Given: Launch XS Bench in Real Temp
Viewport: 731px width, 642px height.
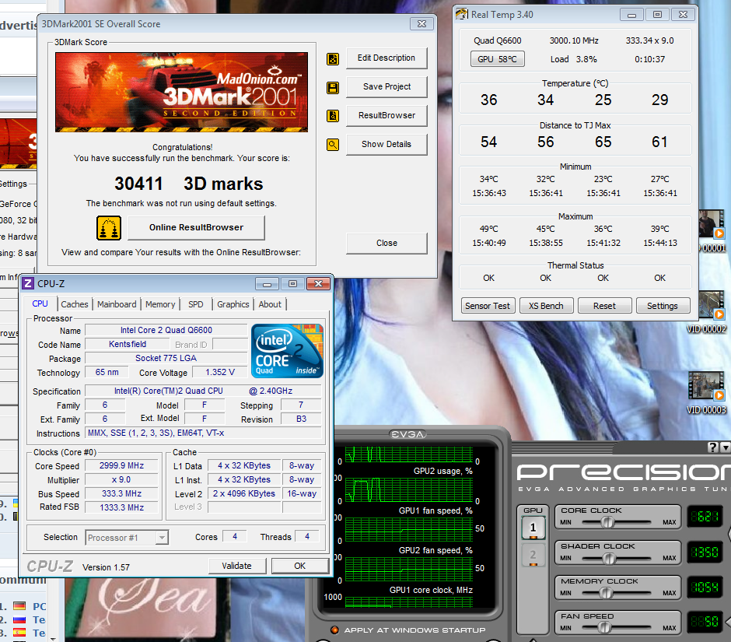Looking at the screenshot, I should point(546,306).
